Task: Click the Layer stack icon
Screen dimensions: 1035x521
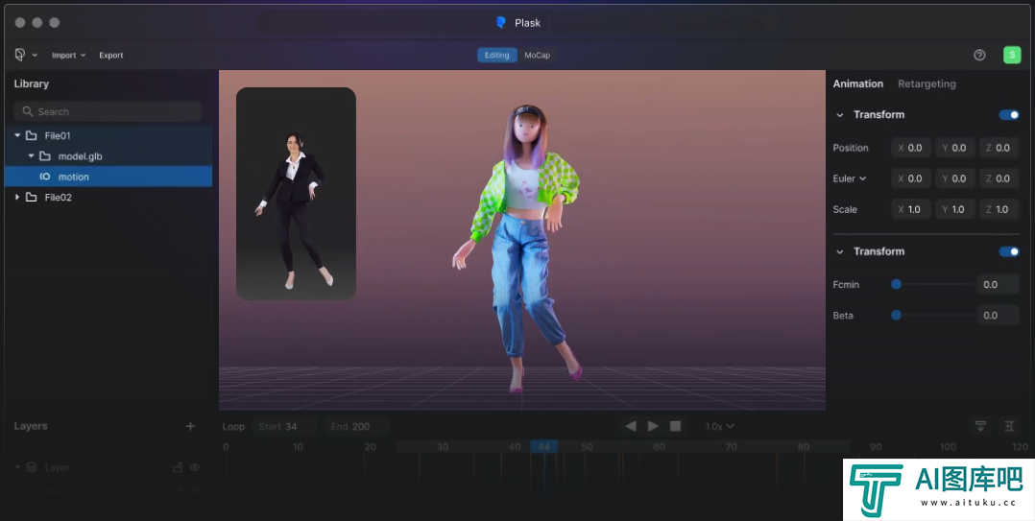Action: tap(31, 467)
